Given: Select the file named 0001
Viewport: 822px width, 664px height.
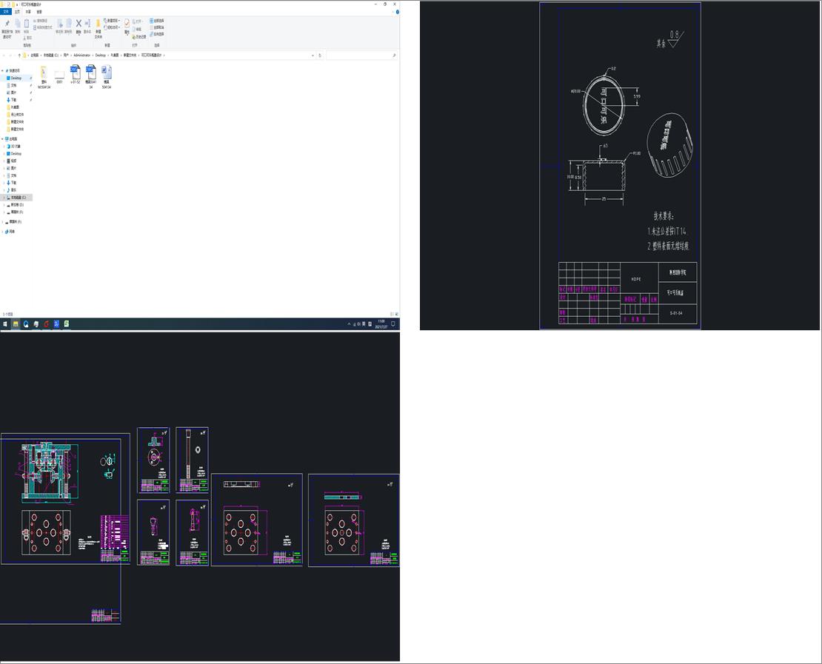Looking at the screenshot, I should click(59, 76).
